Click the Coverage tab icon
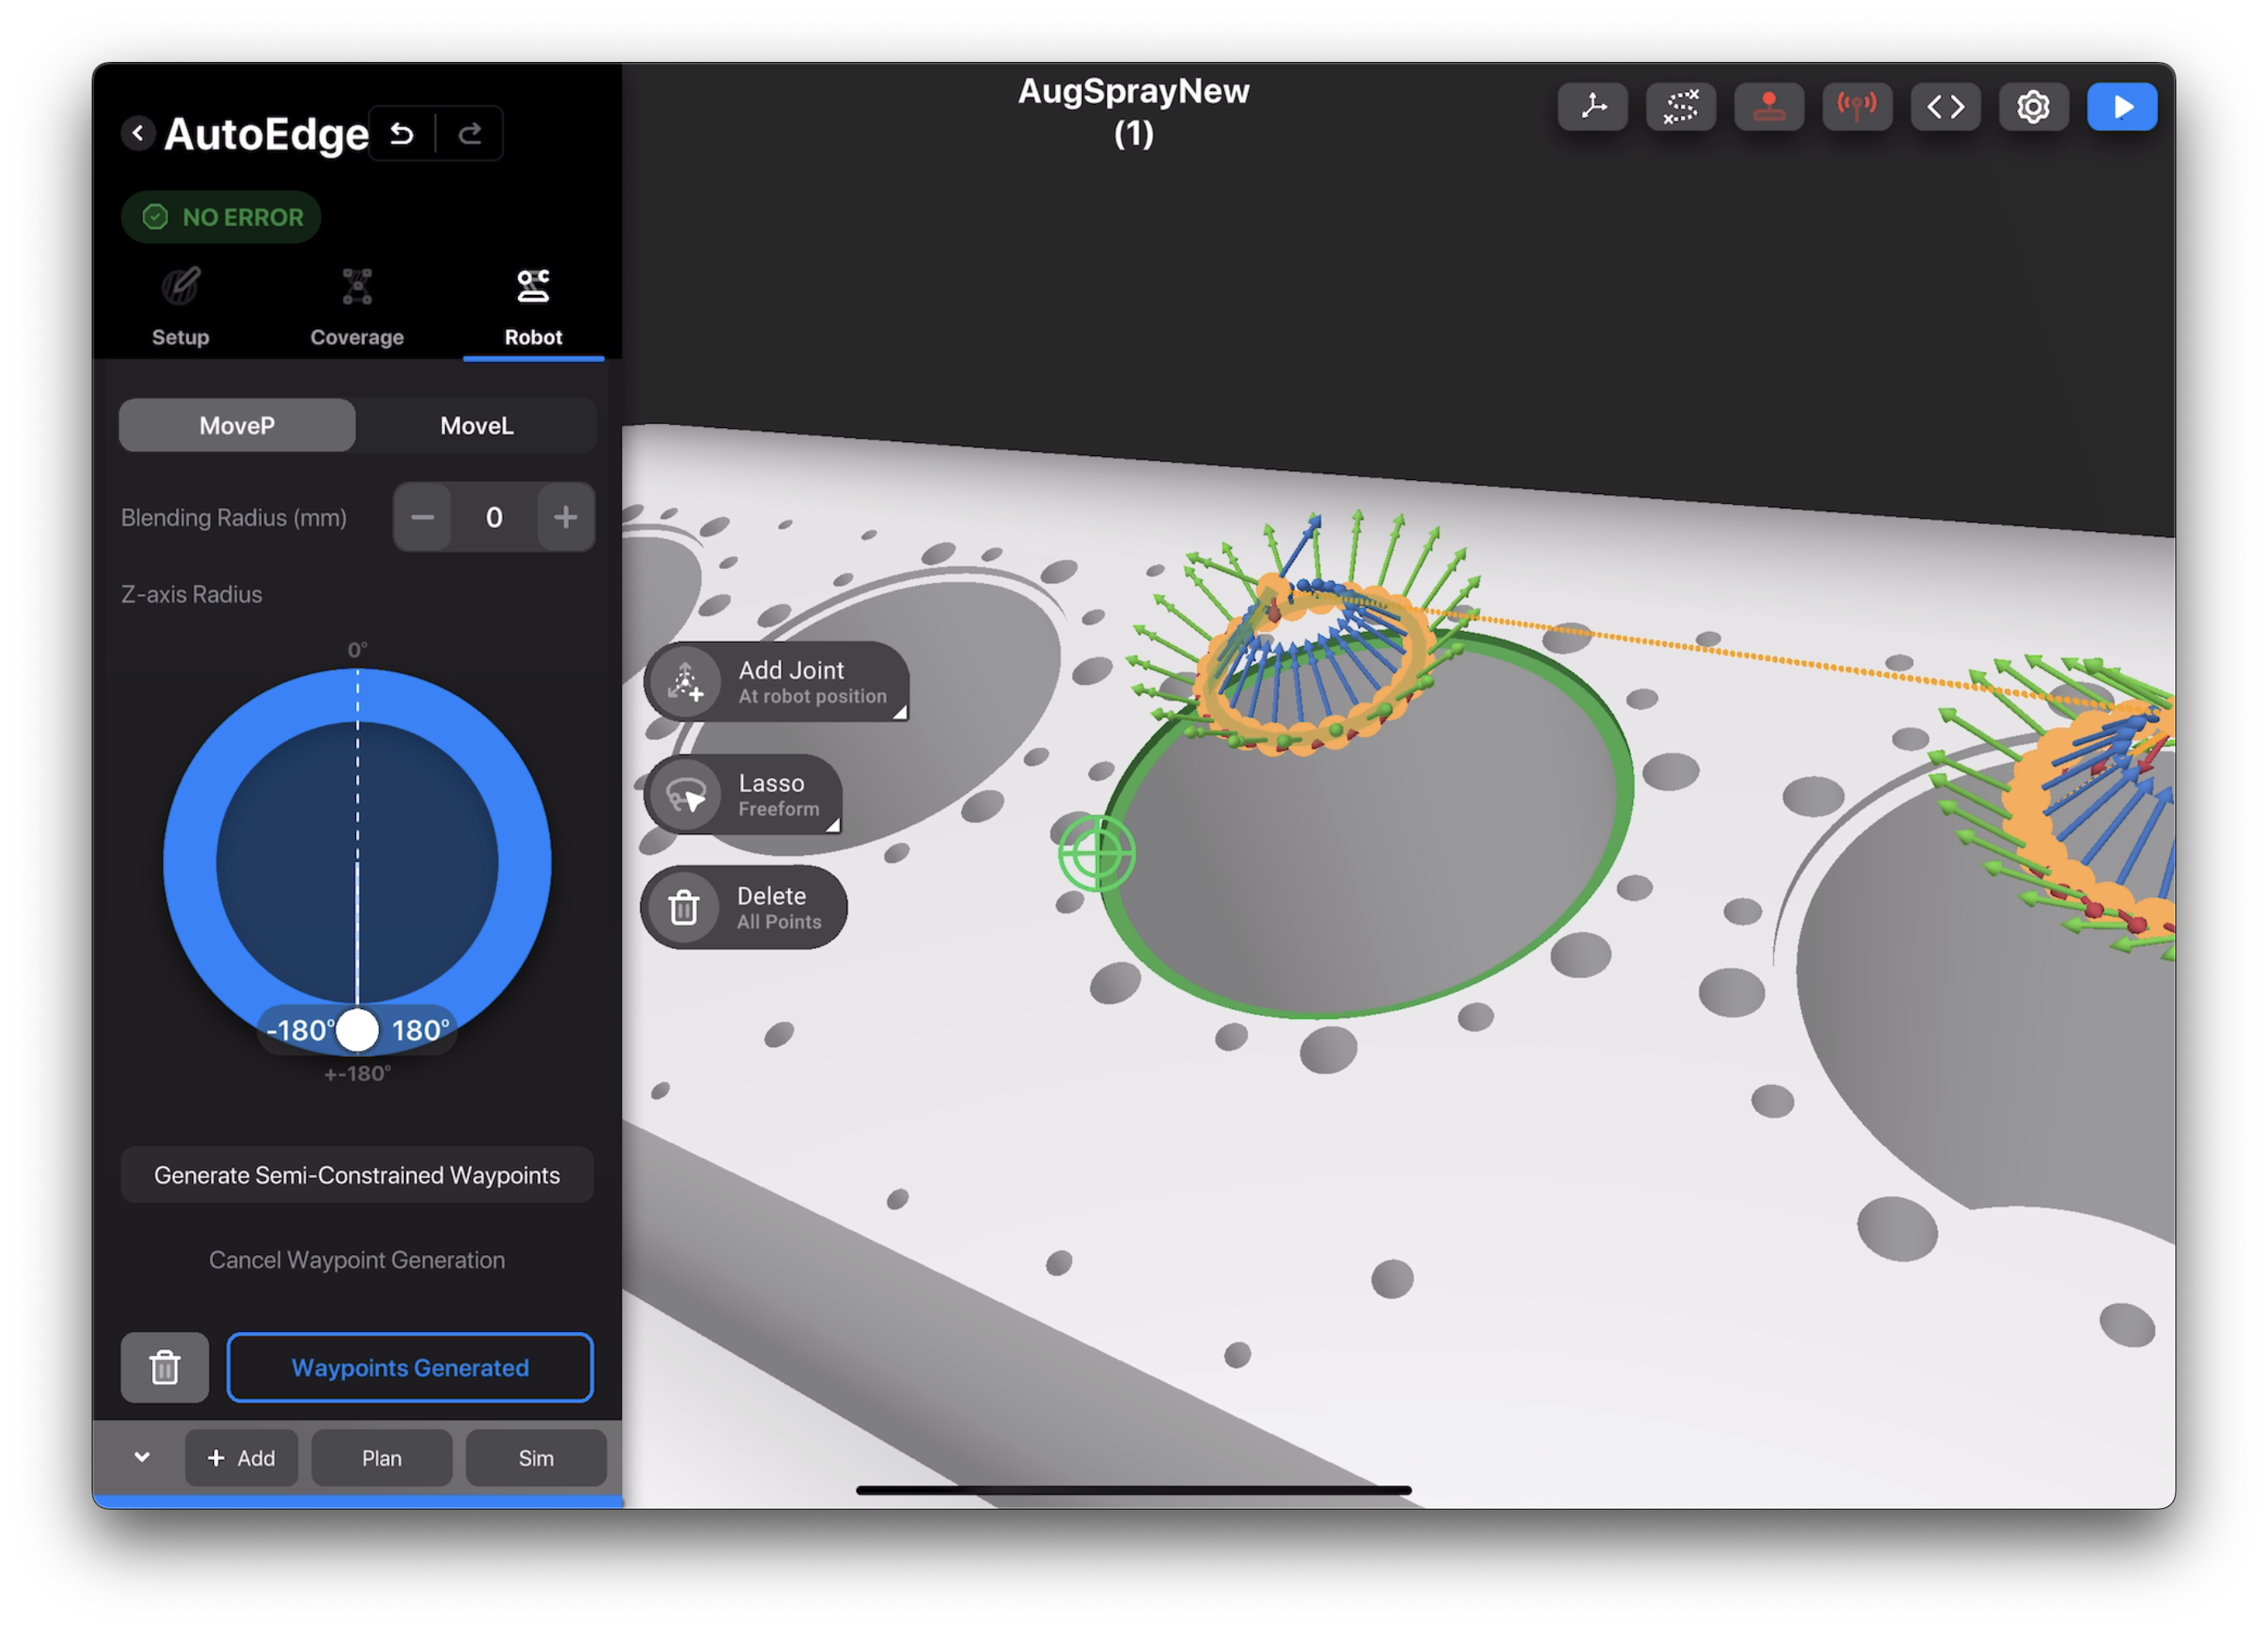The height and width of the screenshot is (1631, 2268). coord(357,286)
